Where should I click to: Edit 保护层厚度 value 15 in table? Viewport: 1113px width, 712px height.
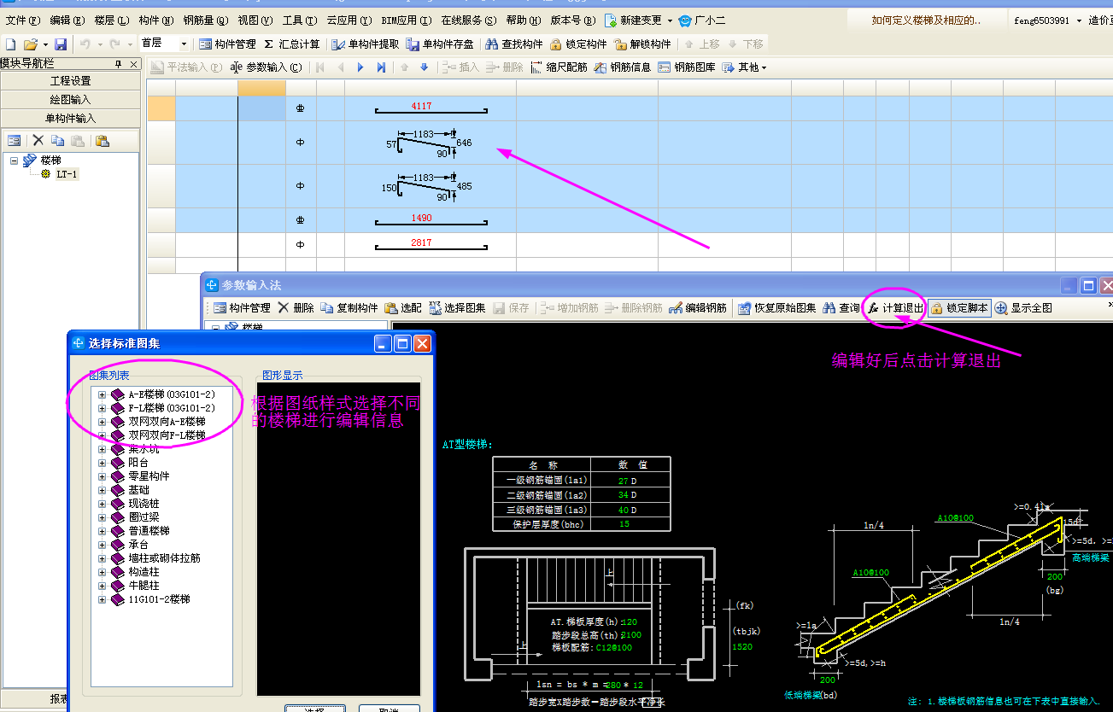point(630,523)
